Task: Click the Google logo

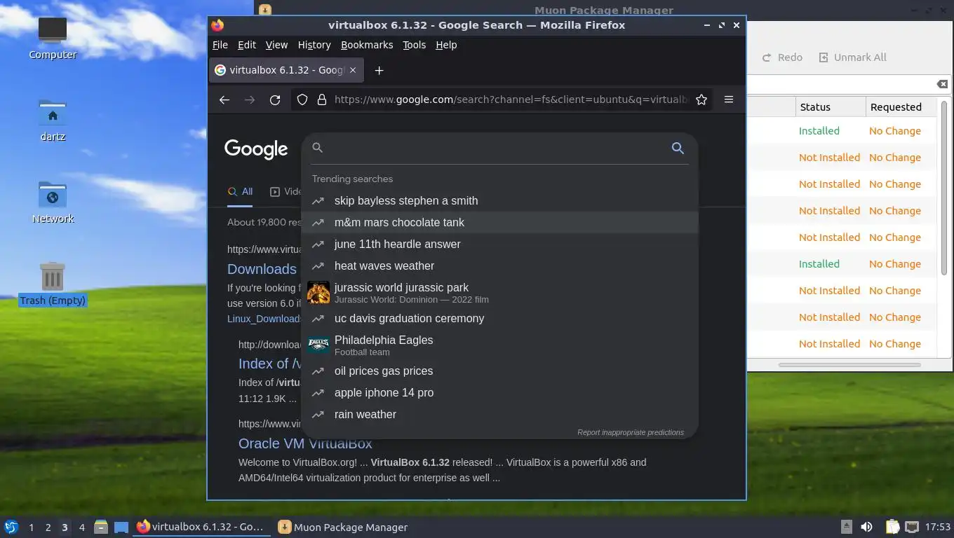Action: click(256, 149)
